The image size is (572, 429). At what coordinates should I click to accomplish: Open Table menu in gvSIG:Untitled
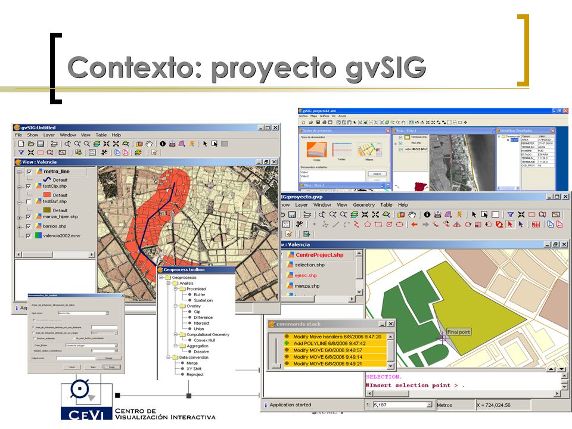(101, 135)
